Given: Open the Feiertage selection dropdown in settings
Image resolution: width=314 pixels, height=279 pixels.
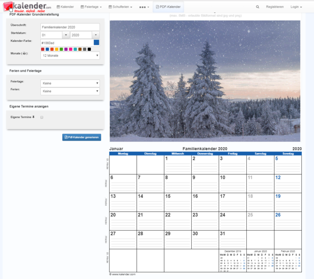Looking at the screenshot, I should point(70,83).
